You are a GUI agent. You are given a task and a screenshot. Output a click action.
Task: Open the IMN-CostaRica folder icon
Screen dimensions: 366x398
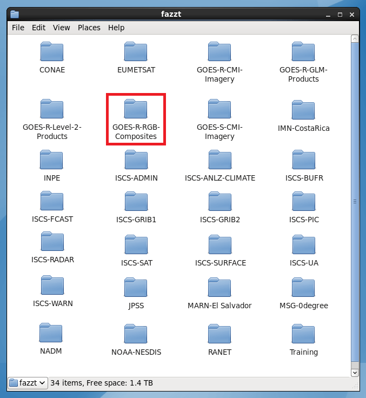303,110
